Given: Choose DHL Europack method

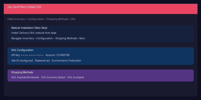Looking at the screenshot, I should click(76, 77).
